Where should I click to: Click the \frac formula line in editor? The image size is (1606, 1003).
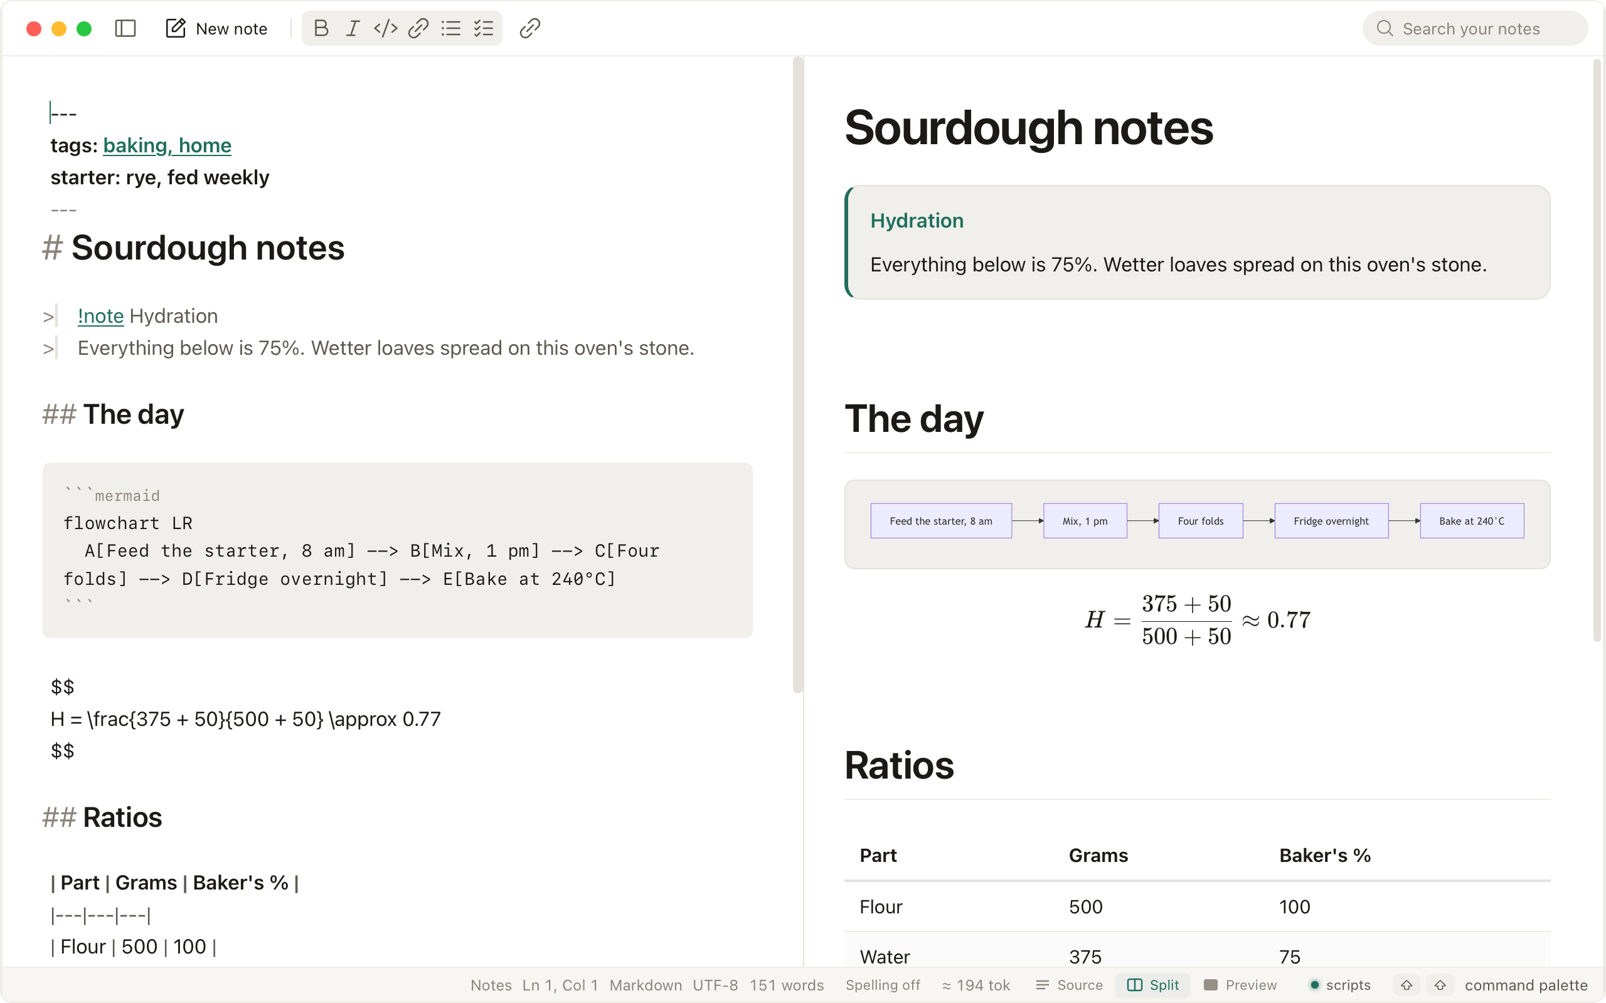[245, 719]
